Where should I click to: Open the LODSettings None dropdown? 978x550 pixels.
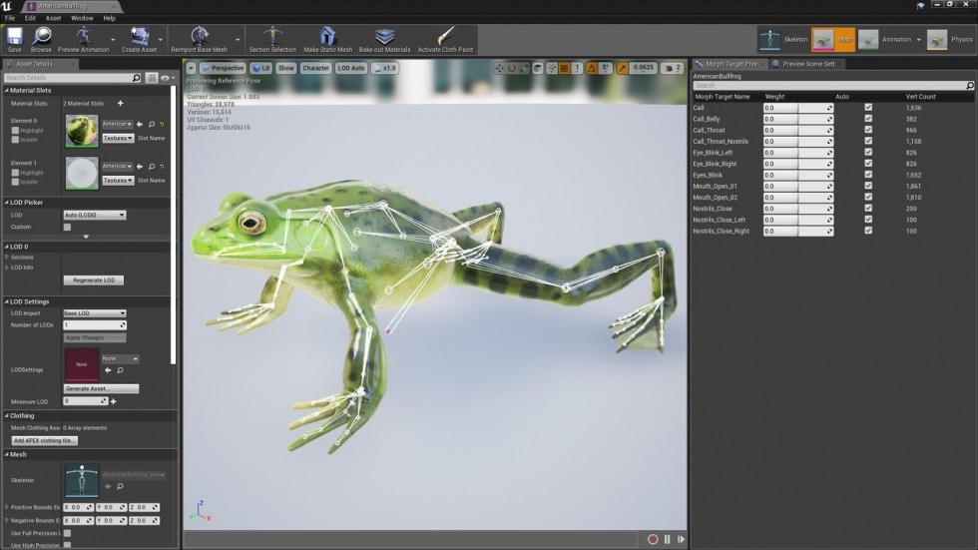(120, 358)
